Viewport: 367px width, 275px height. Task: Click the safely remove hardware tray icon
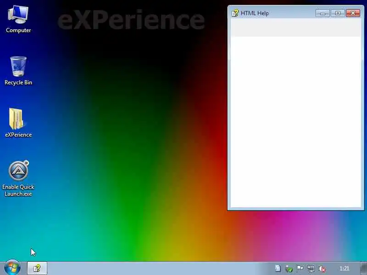point(289,269)
